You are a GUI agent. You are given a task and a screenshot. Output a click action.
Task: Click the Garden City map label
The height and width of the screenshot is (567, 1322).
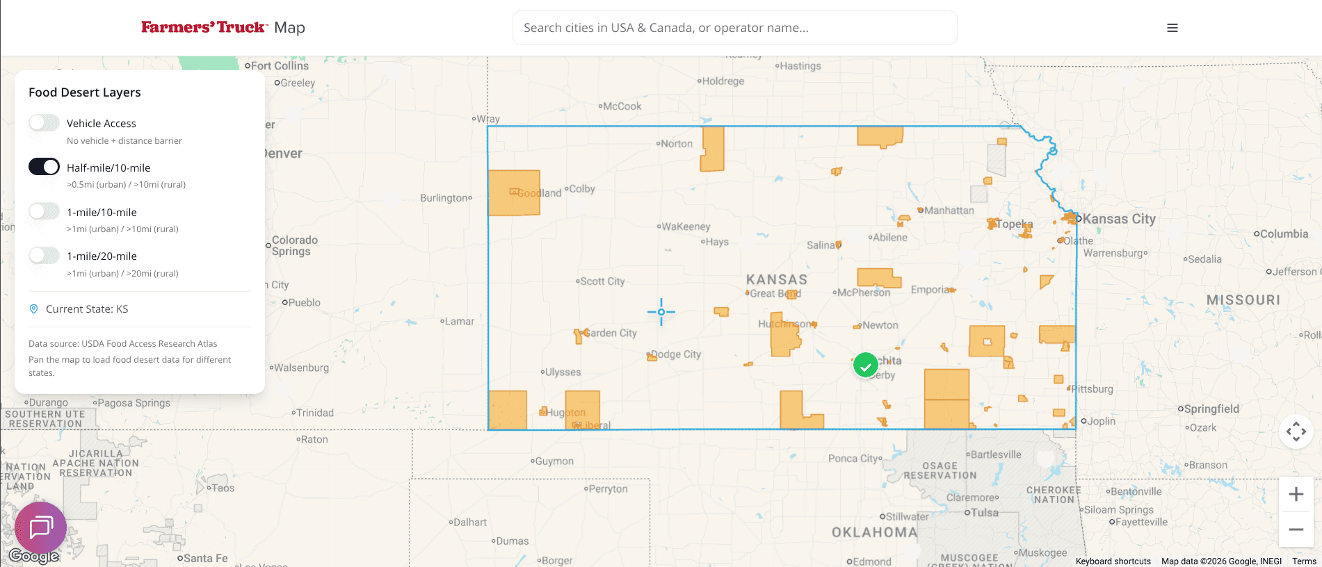coord(611,333)
